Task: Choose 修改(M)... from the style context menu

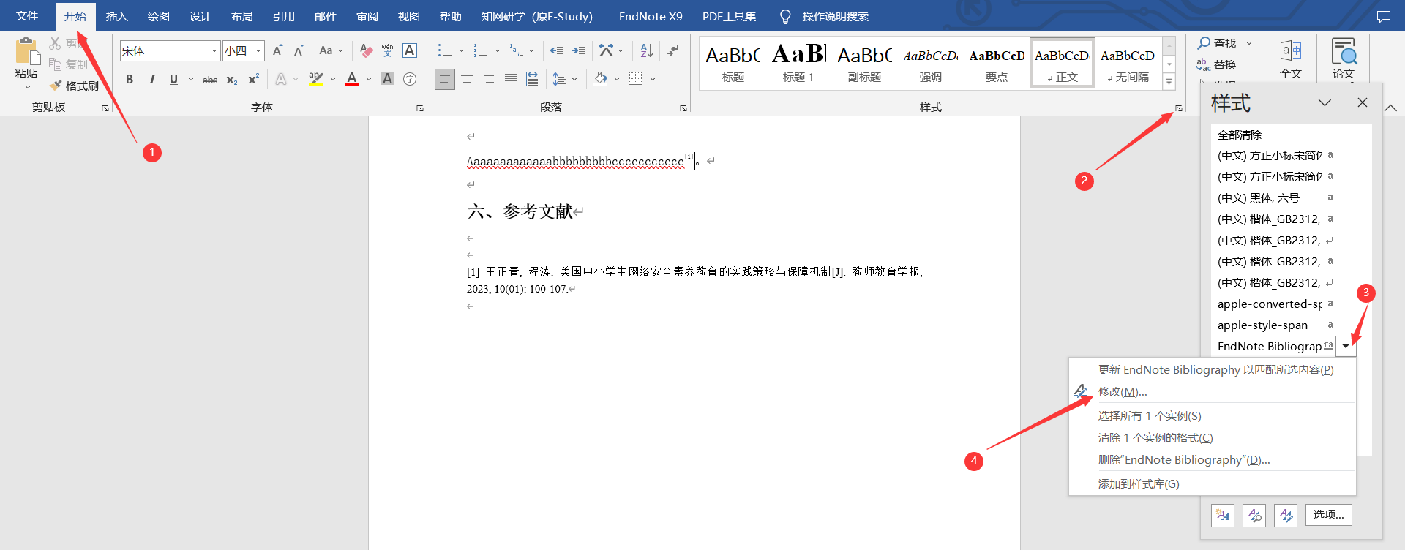Action: pyautogui.click(x=1123, y=392)
